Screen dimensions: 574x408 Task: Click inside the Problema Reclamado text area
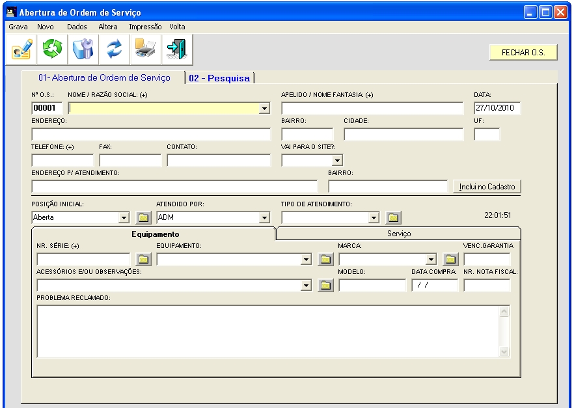pyautogui.click(x=267, y=331)
